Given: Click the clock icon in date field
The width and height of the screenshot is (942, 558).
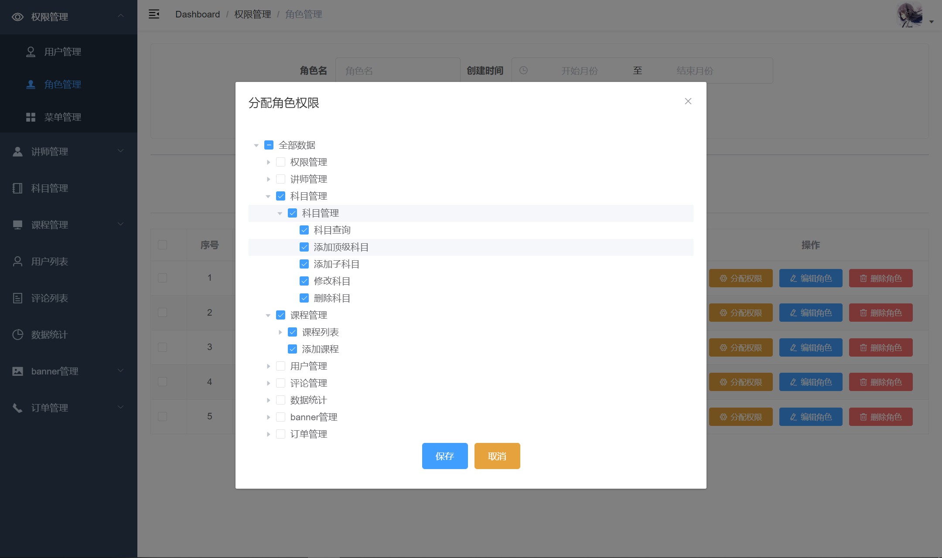Looking at the screenshot, I should [523, 71].
